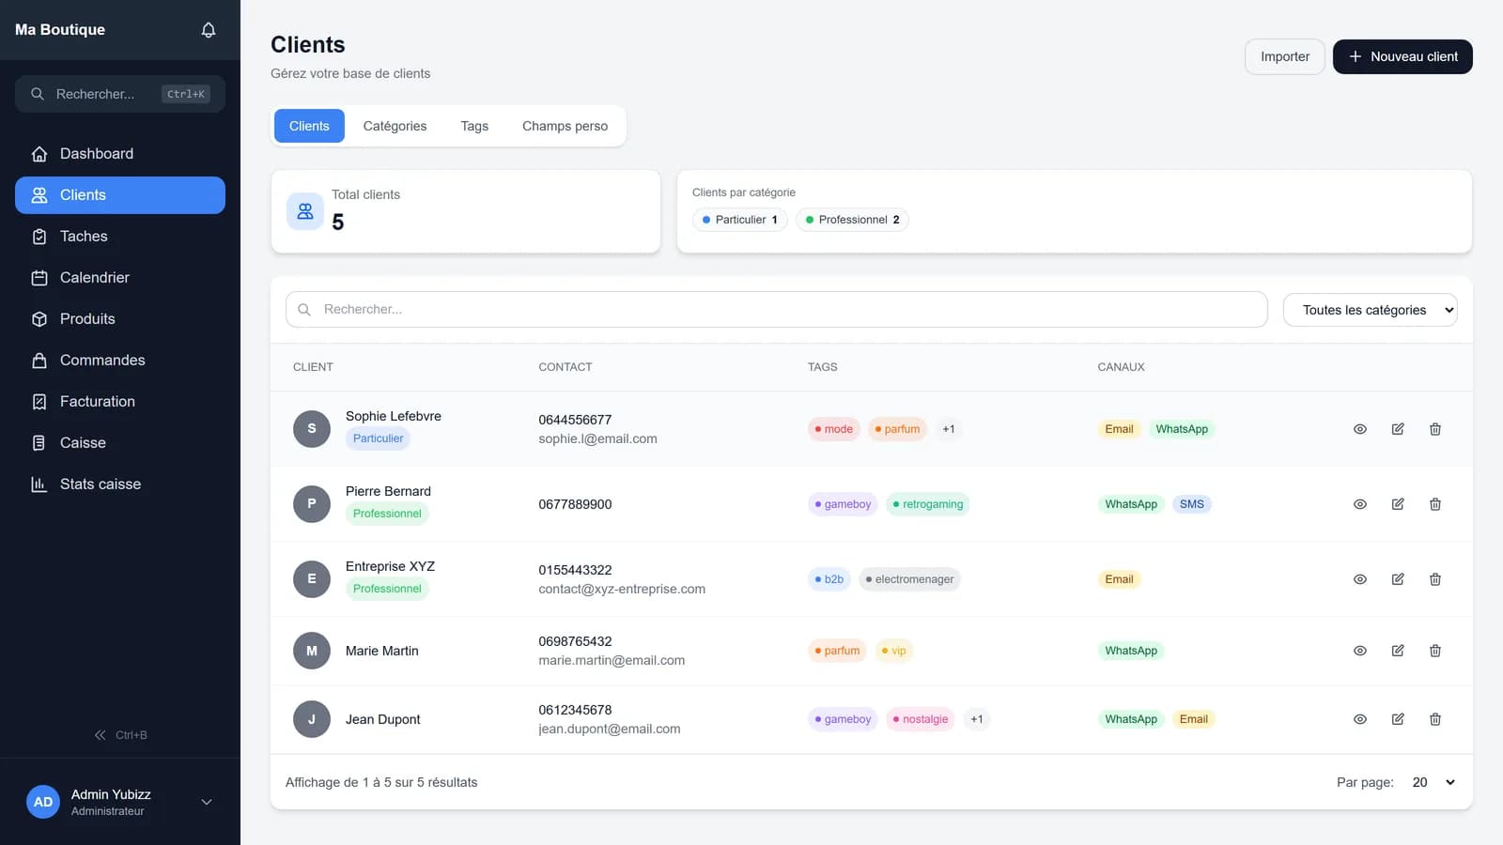Image resolution: width=1503 pixels, height=845 pixels.
Task: Click phone number 0677889900
Action: tap(575, 504)
